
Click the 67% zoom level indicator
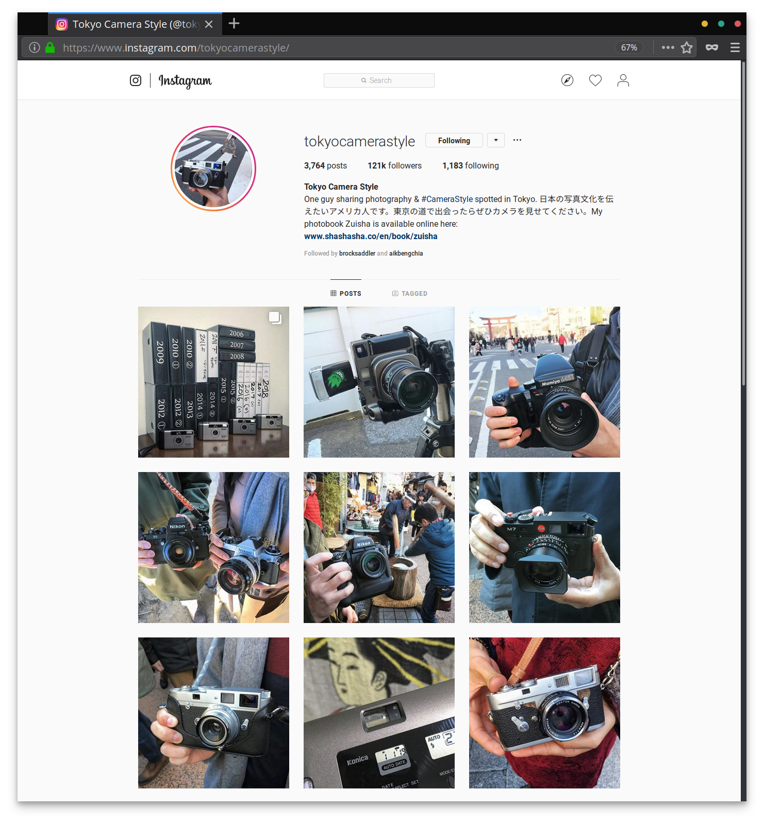tap(629, 47)
